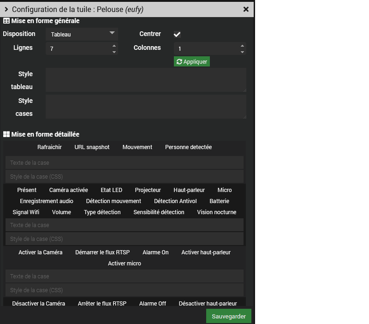Select the Type détection label
Viewport: 369px width, 324px height.
pyautogui.click(x=102, y=212)
